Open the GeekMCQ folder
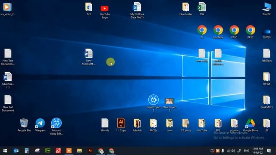 click(267, 100)
